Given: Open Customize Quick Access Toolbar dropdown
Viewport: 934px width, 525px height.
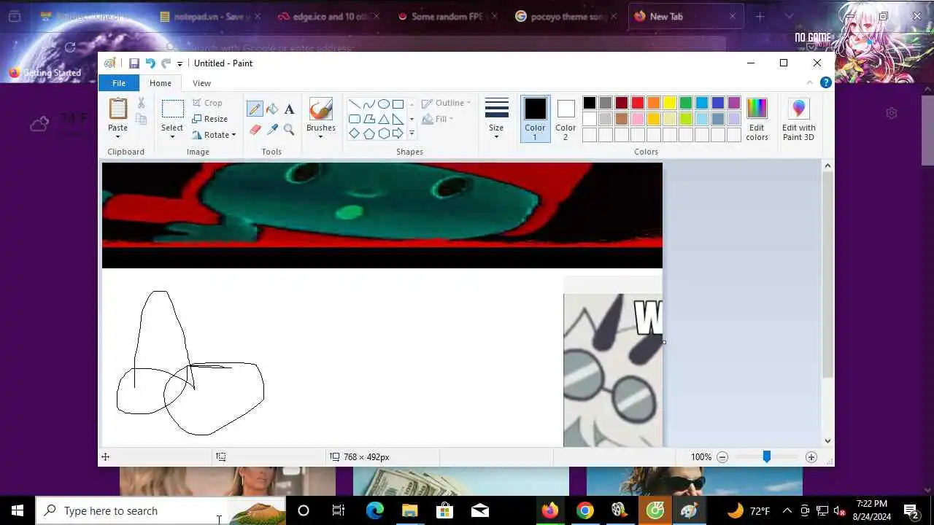Looking at the screenshot, I should click(x=180, y=64).
